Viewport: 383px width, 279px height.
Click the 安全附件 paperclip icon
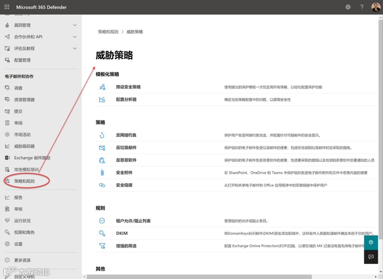pyautogui.click(x=102, y=173)
